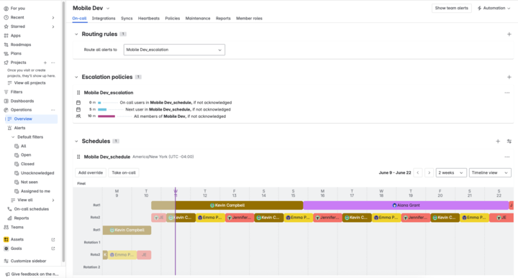Open Assets external link in sidebar

click(53, 240)
